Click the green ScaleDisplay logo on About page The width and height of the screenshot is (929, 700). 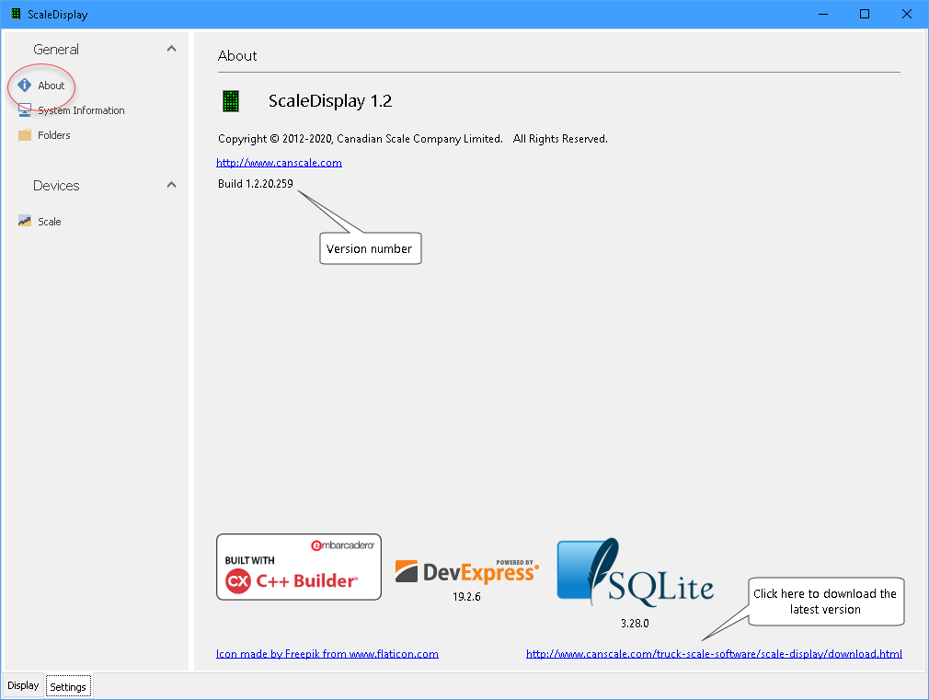point(231,101)
